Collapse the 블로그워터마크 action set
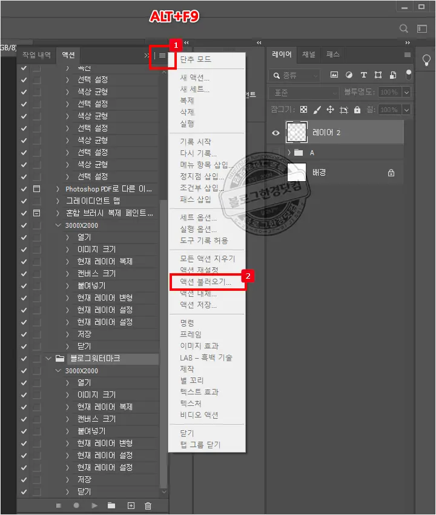 coord(48,358)
